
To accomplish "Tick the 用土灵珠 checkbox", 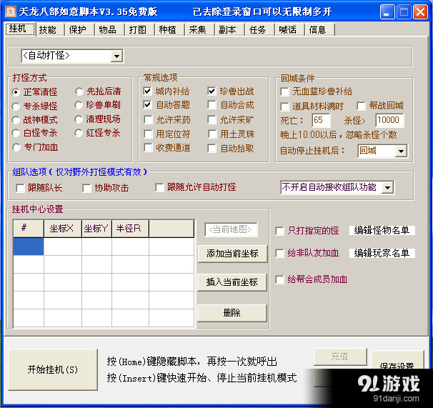I will 212,134.
